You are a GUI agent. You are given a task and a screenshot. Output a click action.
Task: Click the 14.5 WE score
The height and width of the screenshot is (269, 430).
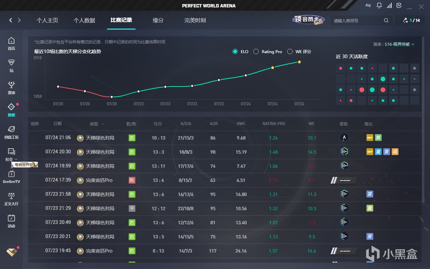click(x=312, y=152)
